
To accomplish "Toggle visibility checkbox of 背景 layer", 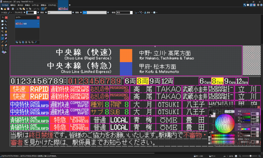I will 38,24.
